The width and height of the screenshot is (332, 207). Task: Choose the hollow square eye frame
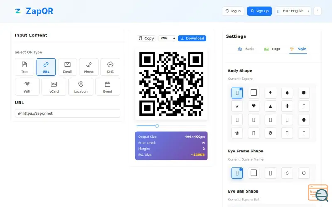pyautogui.click(x=254, y=173)
